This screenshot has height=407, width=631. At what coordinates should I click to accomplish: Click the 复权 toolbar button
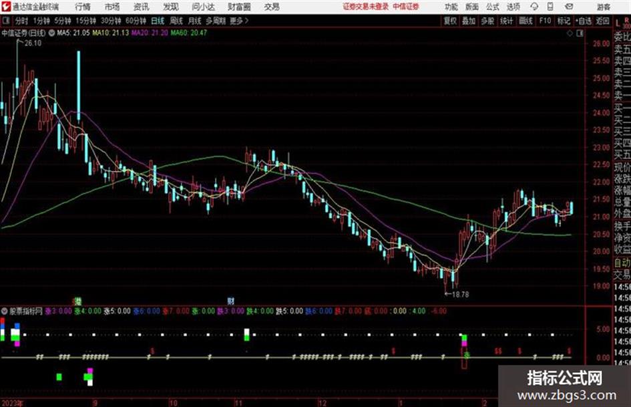pos(449,21)
